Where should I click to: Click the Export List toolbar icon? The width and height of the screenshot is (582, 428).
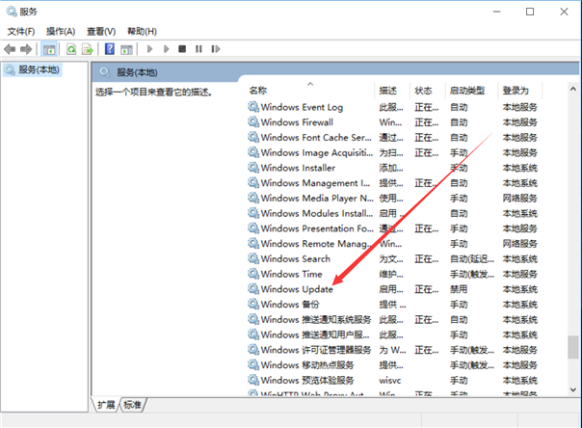(x=88, y=49)
